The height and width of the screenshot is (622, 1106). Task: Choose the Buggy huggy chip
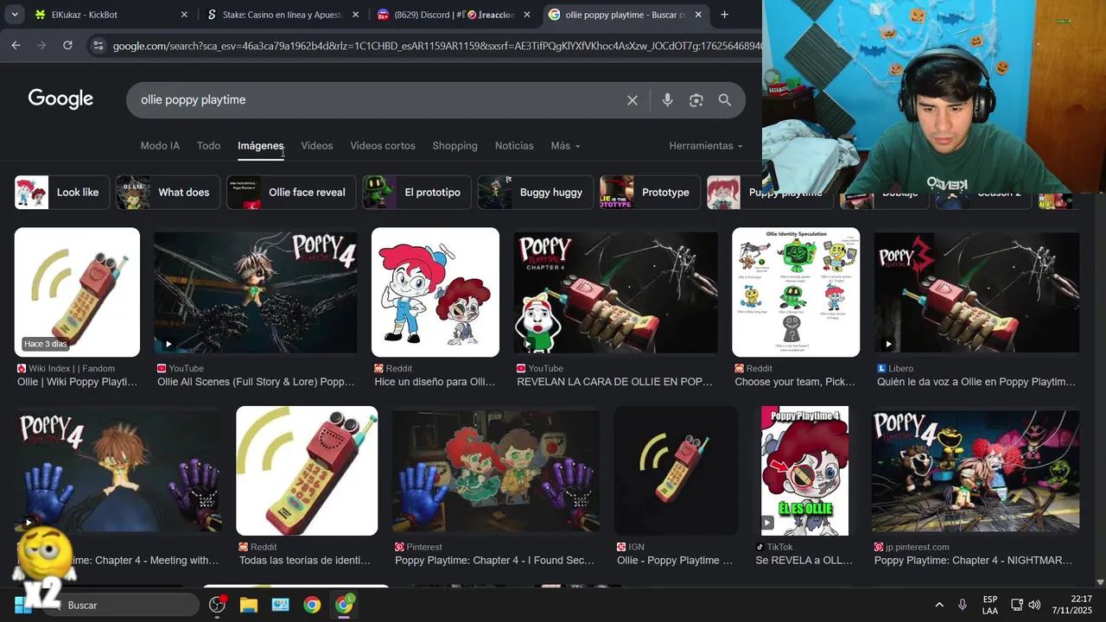[x=536, y=193]
